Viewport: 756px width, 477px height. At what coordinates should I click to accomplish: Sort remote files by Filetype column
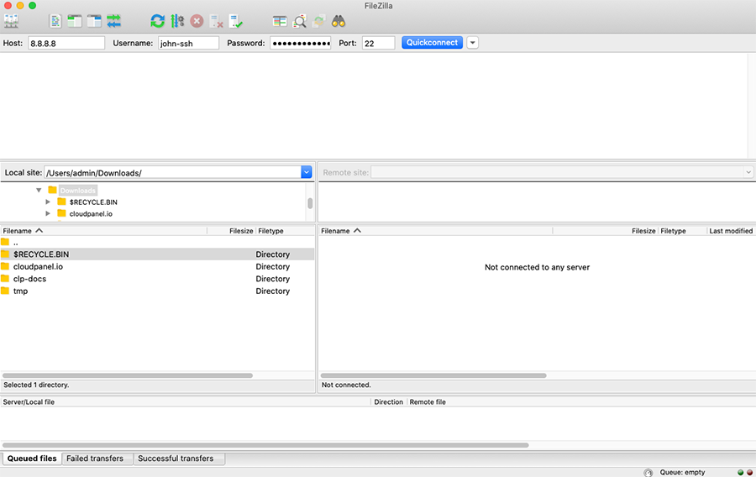[x=682, y=231]
